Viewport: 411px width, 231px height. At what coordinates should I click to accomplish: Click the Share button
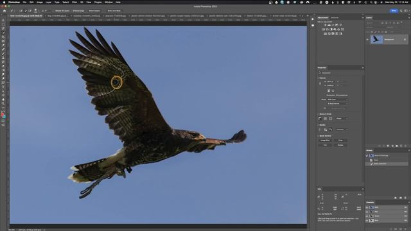coord(394,11)
